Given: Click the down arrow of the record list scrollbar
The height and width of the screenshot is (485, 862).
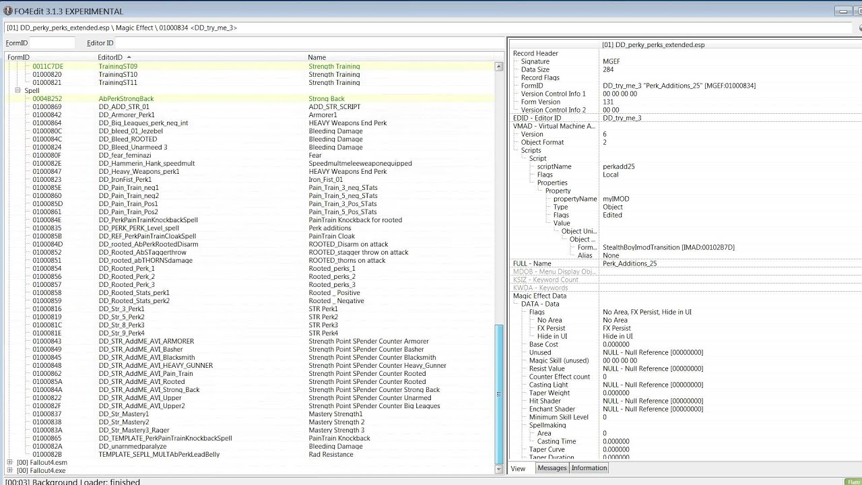Looking at the screenshot, I should pos(499,468).
